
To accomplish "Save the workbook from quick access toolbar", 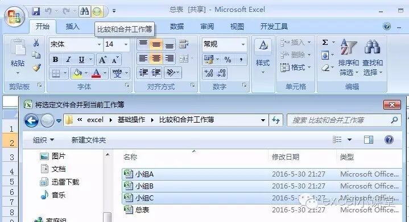I will click(36, 11).
